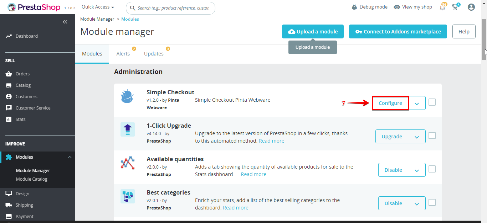This screenshot has height=223, width=487.
Task: Click the Upload a module button
Action: point(313,32)
